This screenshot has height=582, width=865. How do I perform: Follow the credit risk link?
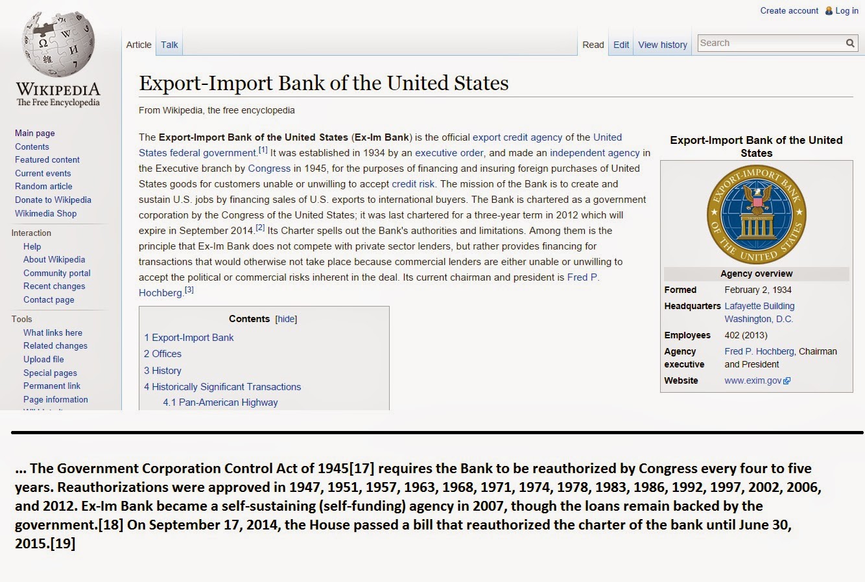click(414, 184)
